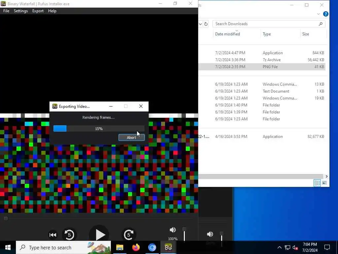Minimize the Exporting Video dialog
The width and height of the screenshot is (338, 254).
[x=111, y=106]
